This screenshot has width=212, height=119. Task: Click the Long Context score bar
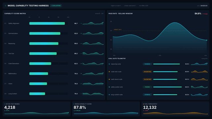pyautogui.click(x=37, y=94)
